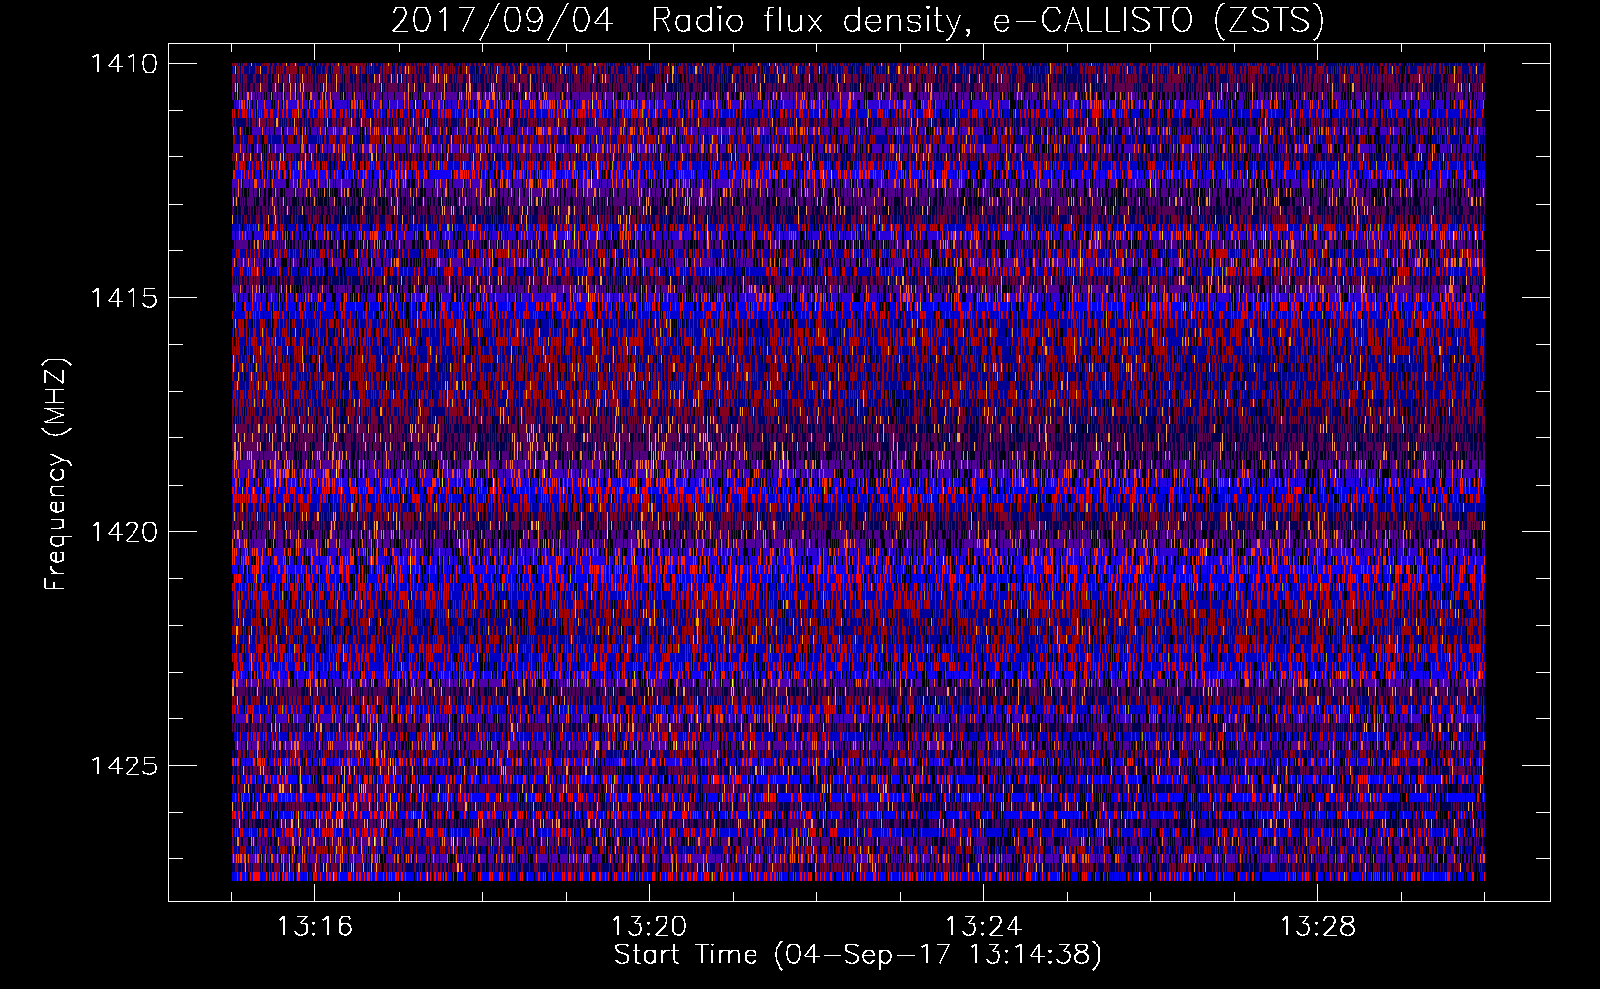
Task: Click the '1425' frequency axis label
Action: tap(124, 765)
